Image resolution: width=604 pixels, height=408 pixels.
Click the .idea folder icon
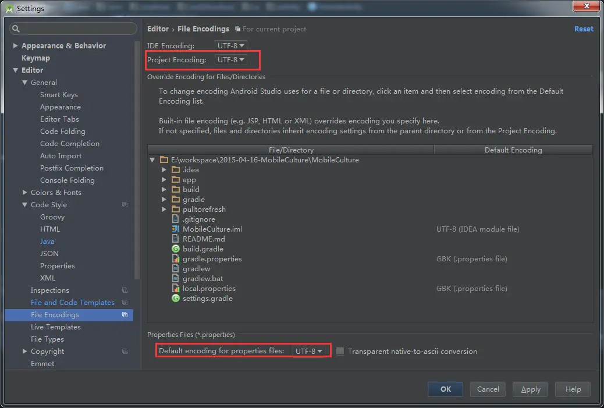[176, 169]
